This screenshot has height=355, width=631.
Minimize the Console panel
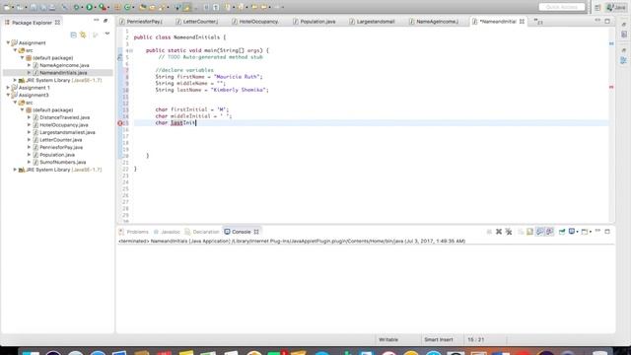[597, 231]
